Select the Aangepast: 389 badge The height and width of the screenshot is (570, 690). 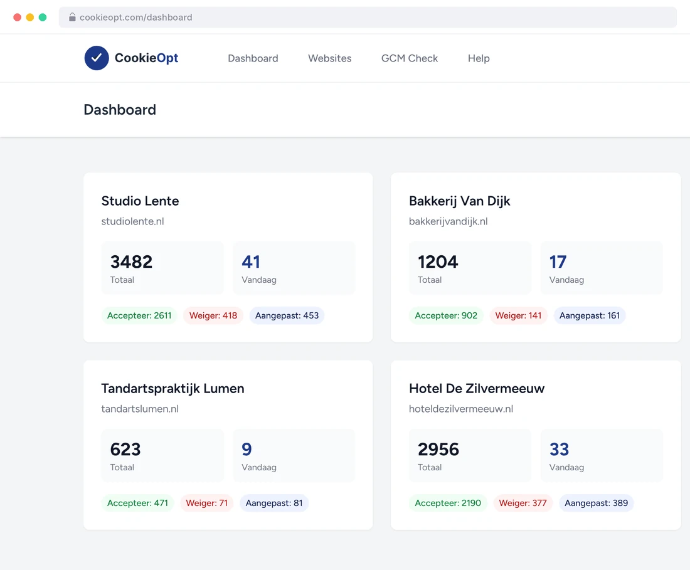(x=597, y=503)
